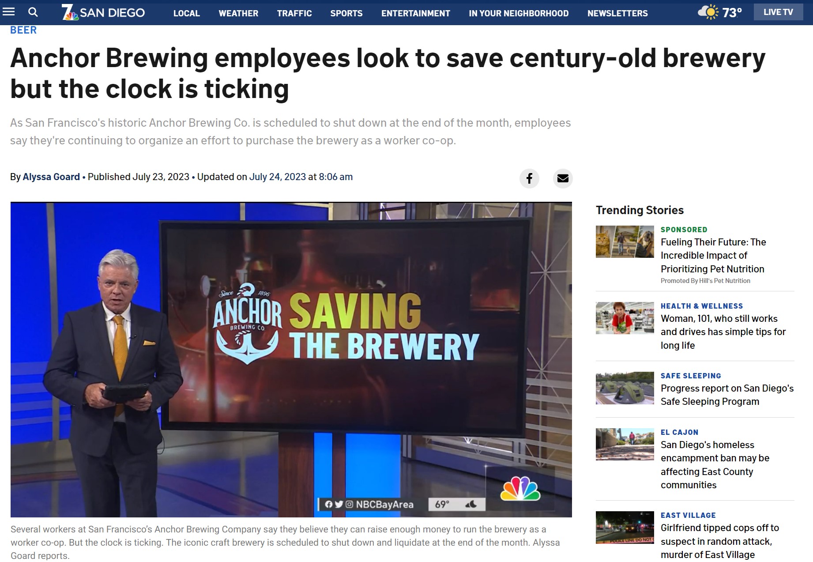
Task: Click the weather sun icon showing 73°
Action: (708, 12)
